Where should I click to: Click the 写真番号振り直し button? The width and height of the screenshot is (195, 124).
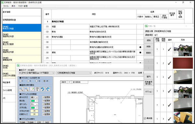tap(149, 83)
